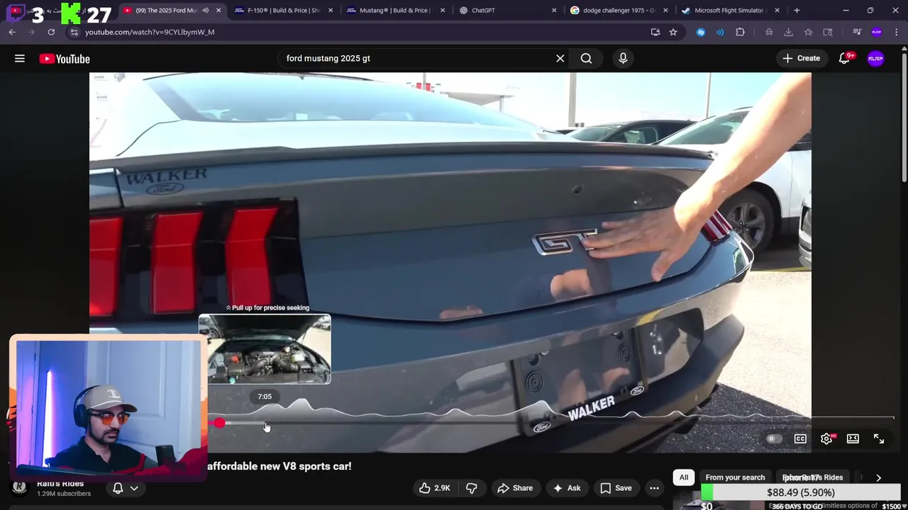Click the engine bay seek preview thumbnail

click(x=265, y=350)
